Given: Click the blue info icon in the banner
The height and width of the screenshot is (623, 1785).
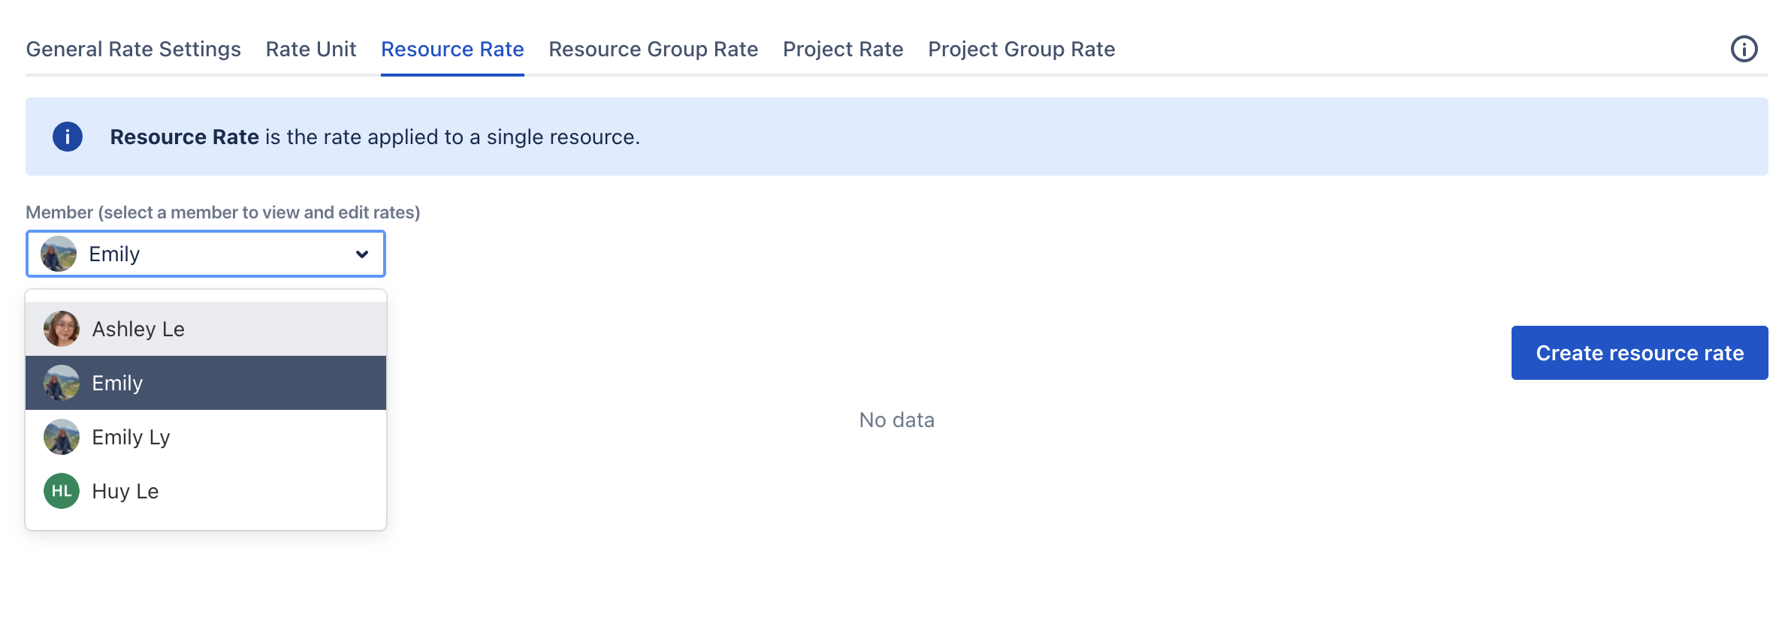Looking at the screenshot, I should pyautogui.click(x=68, y=137).
